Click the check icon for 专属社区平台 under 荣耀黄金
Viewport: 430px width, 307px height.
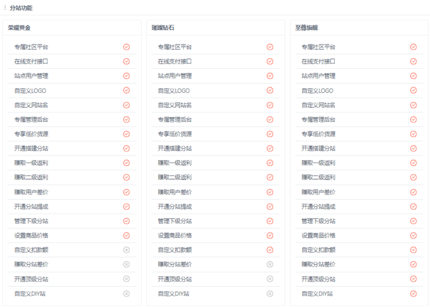(126, 47)
